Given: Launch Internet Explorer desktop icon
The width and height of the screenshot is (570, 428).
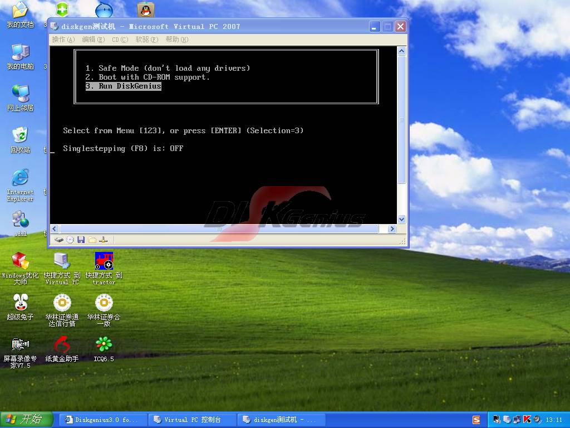Looking at the screenshot, I should [21, 185].
